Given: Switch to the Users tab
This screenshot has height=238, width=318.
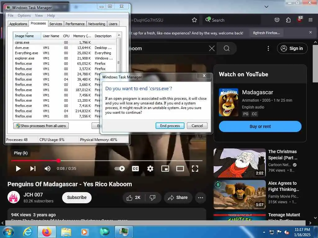Looking at the screenshot, I should coord(113,24).
